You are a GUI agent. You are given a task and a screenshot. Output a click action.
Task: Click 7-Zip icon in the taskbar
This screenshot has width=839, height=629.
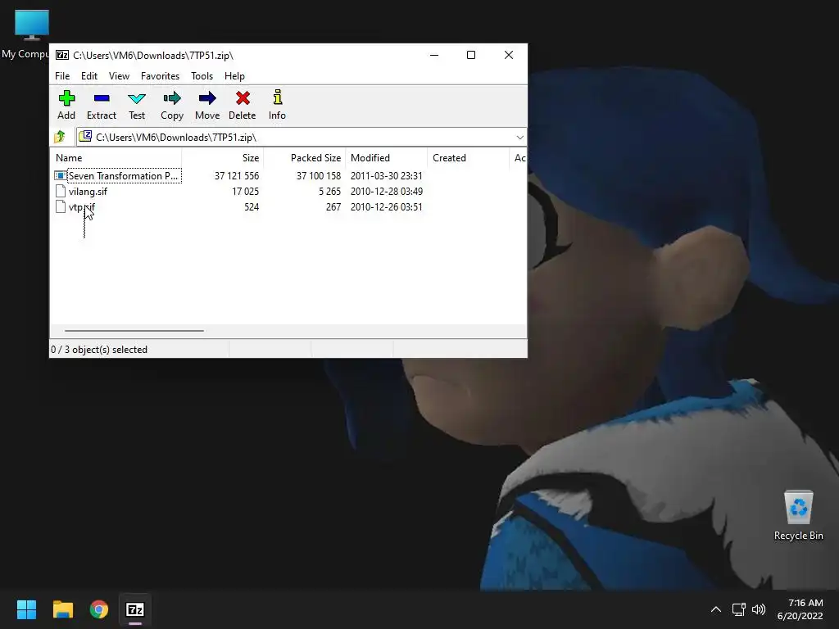coord(135,609)
